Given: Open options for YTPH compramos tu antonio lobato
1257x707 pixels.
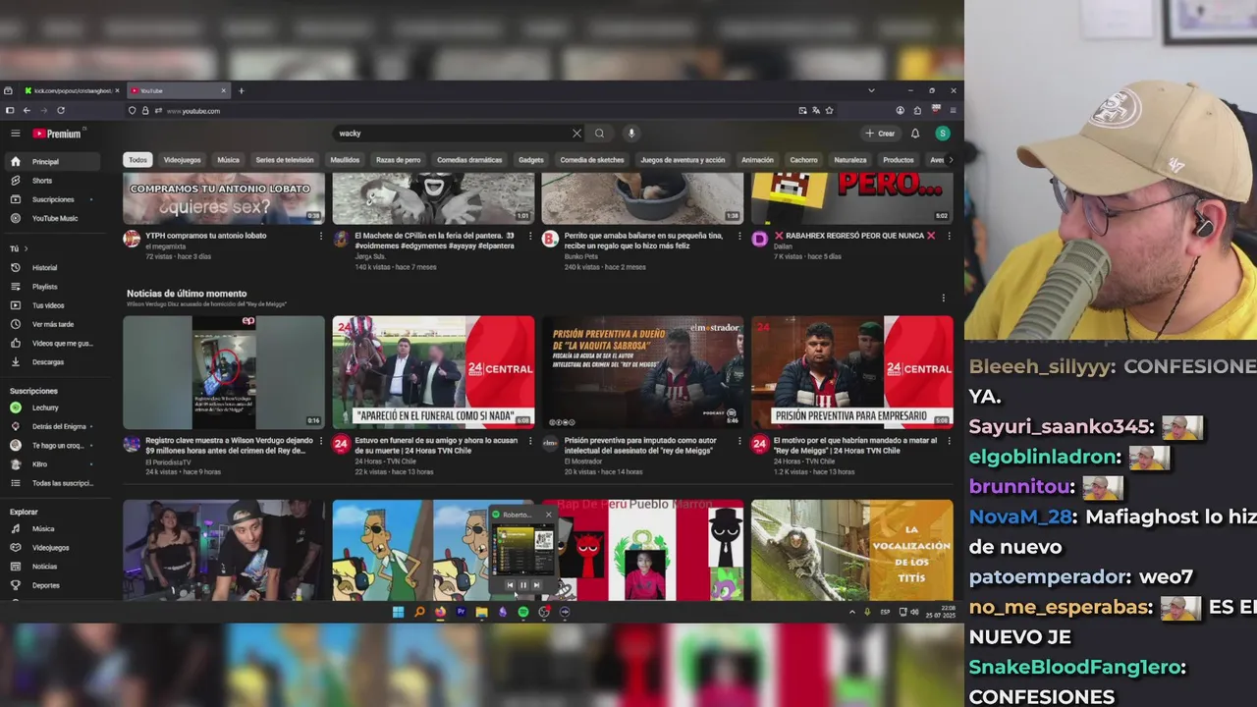Looking at the screenshot, I should click(320, 236).
